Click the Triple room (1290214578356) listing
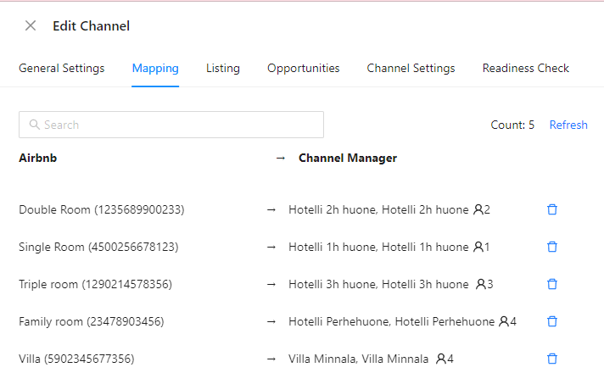This screenshot has width=604, height=373. pyautogui.click(x=96, y=284)
